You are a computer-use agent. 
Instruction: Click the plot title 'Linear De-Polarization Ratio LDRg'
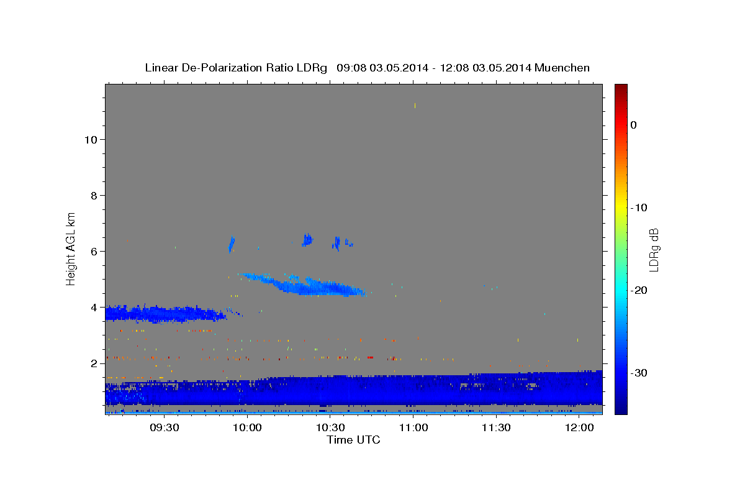[236, 68]
